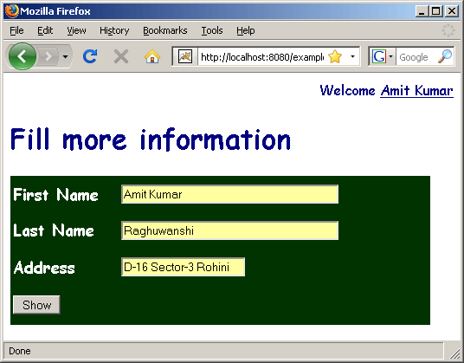Screen dimensions: 464x363
Task: Click the green Back navigation arrow
Action: (23, 56)
